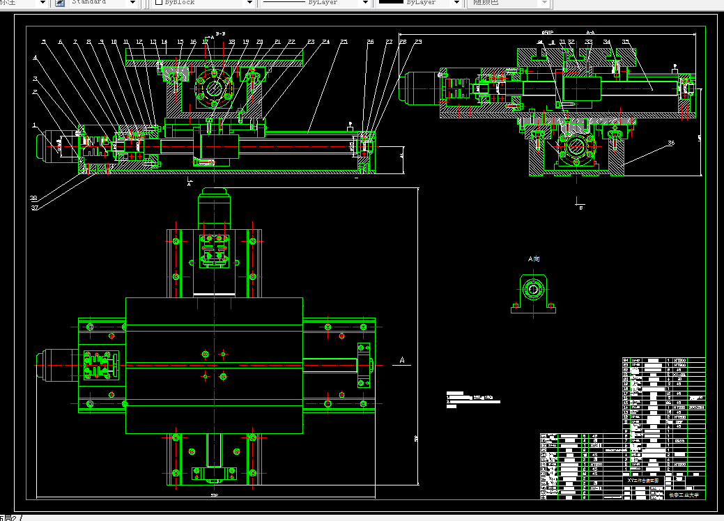
Task: Open the dimension style dropdown arrow
Action: (x=43, y=2)
